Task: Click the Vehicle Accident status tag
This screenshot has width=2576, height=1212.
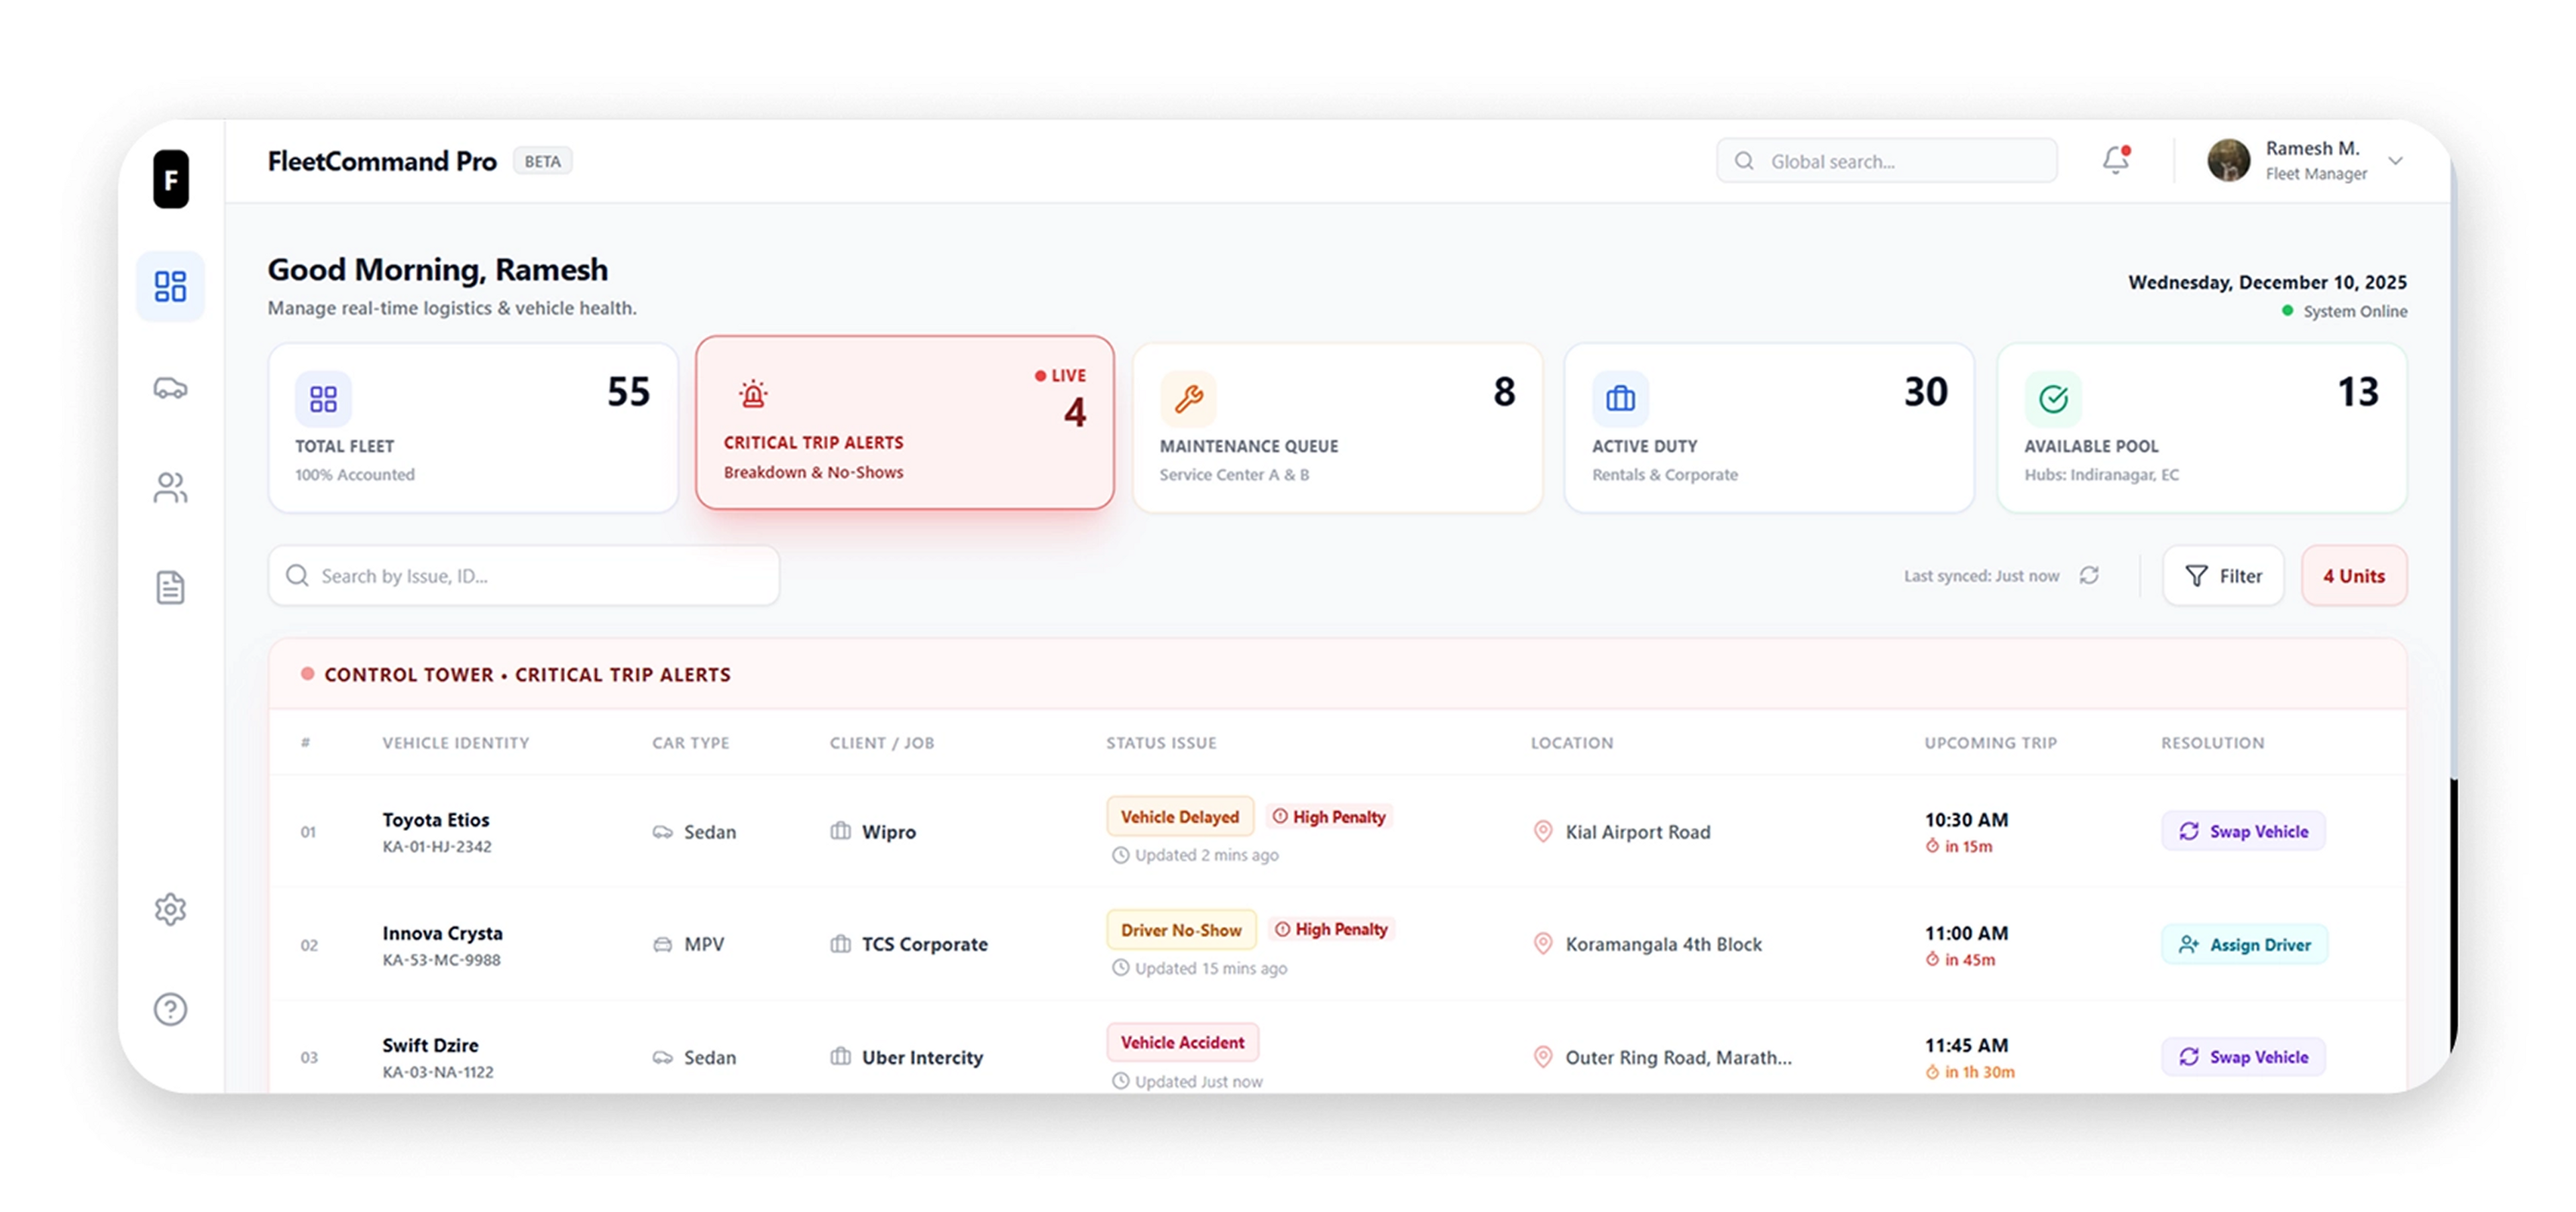Action: [1183, 1042]
